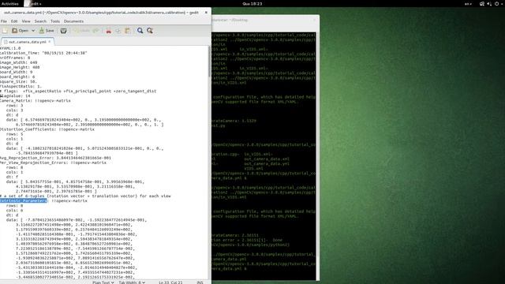Click the Undo button in the toolbar
The image size is (505, 284).
click(82, 31)
